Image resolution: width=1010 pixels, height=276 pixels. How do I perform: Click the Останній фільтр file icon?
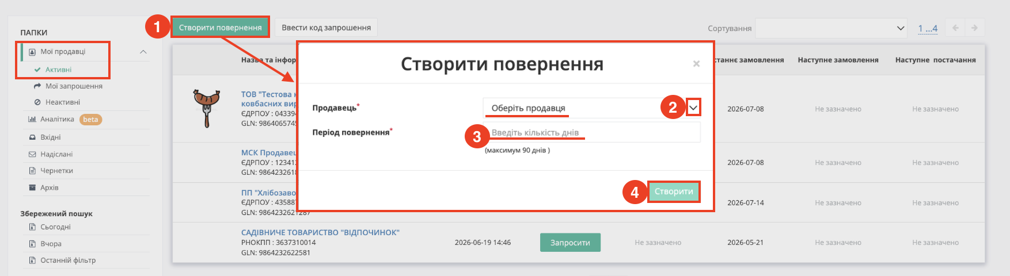(32, 260)
